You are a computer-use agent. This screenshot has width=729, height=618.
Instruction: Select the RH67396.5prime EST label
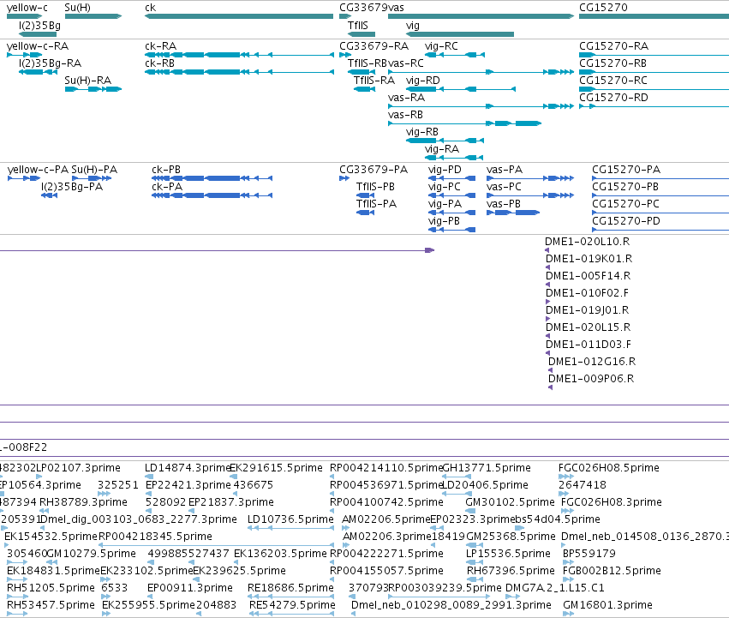click(x=511, y=571)
